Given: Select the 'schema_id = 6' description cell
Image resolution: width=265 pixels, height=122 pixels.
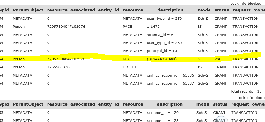Looking at the screenshot, I should [x=160, y=35].
